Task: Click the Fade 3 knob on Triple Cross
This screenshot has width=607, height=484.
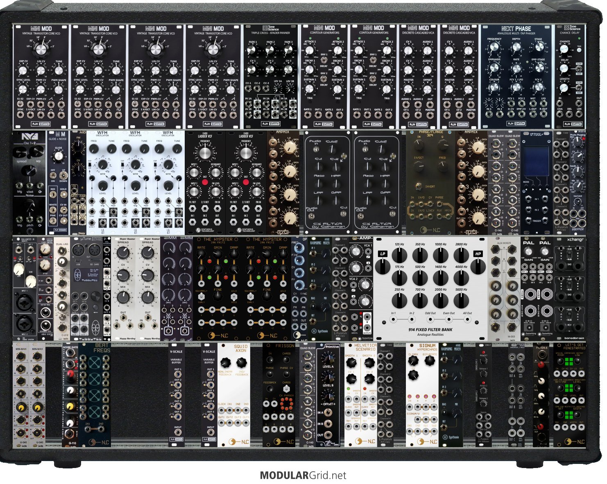Action: 288,50
